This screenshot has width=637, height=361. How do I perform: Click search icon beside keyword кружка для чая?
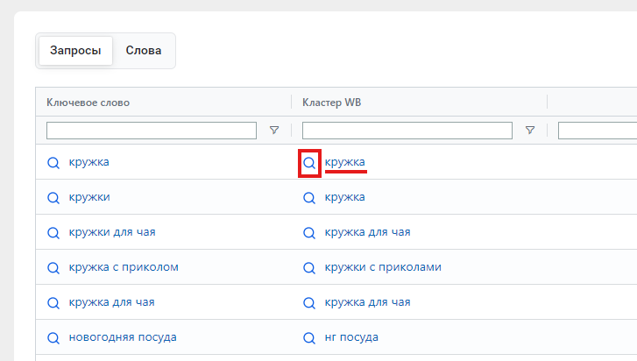click(x=53, y=302)
